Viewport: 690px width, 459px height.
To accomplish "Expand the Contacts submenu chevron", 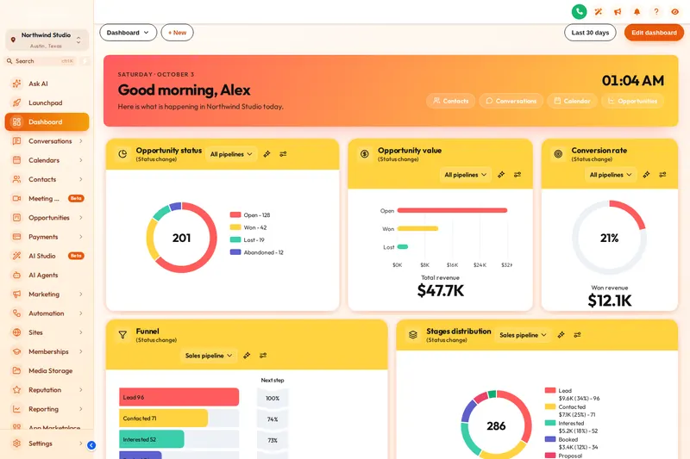I will click(x=81, y=179).
